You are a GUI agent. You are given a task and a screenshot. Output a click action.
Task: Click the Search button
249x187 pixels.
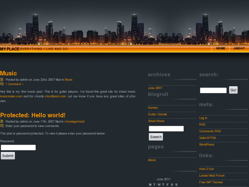[156, 137]
